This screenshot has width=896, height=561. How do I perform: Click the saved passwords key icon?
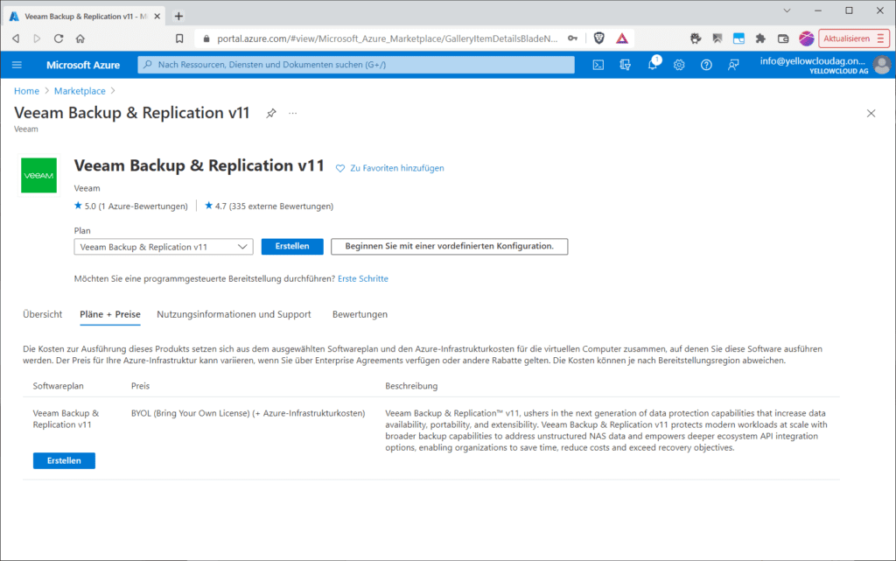click(x=572, y=39)
